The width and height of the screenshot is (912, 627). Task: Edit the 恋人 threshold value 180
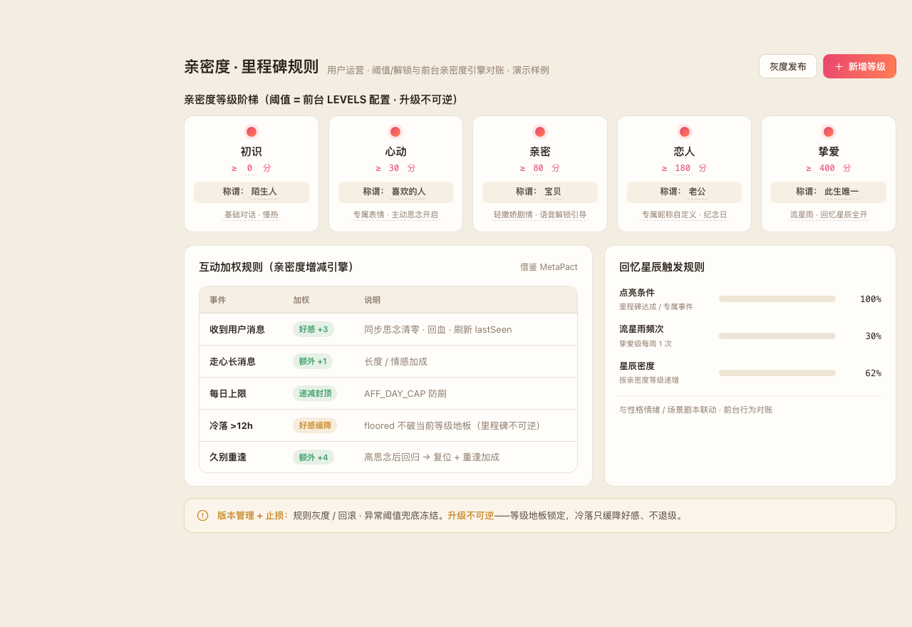click(x=683, y=168)
